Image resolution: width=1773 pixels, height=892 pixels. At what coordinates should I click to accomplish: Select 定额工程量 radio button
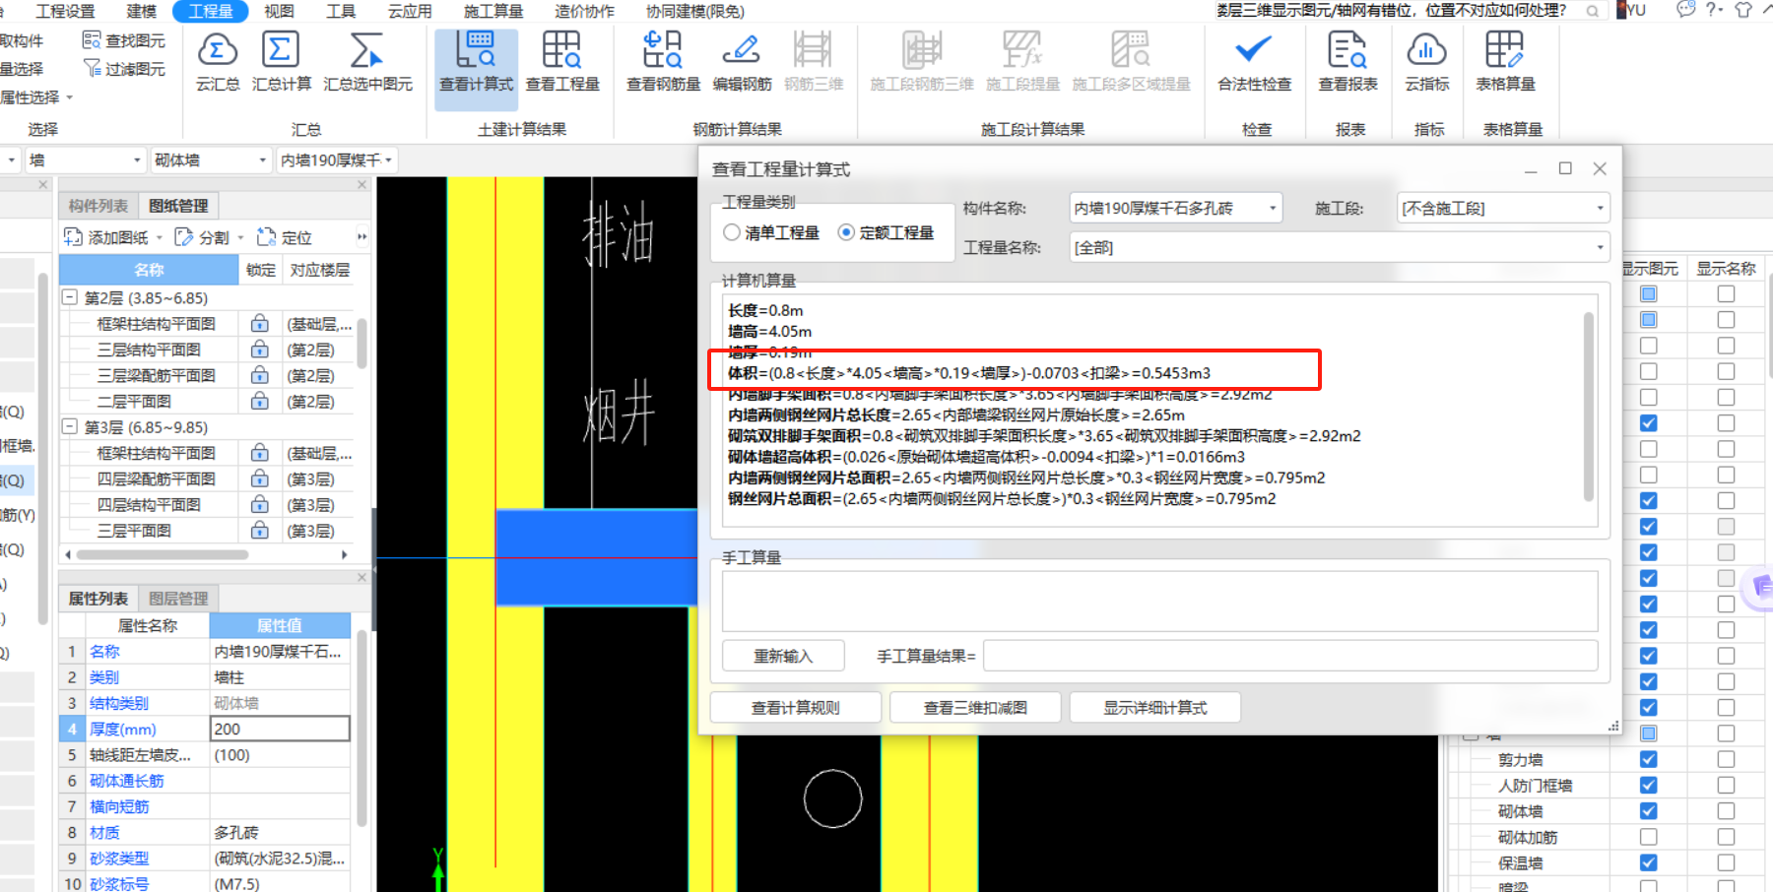point(846,232)
